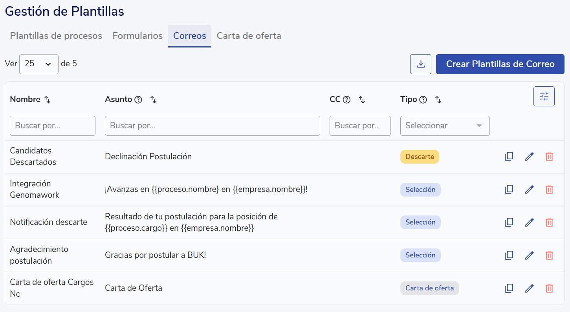Screen dimensions: 570x312
Task: Open the rows-per-page dropdown showing 25
Action: click(x=38, y=64)
